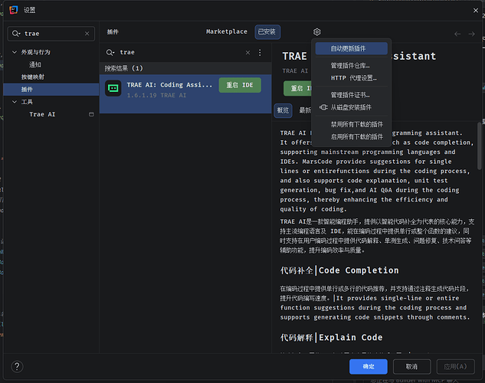Click the 取消 button
The width and height of the screenshot is (485, 383).
pos(411,367)
